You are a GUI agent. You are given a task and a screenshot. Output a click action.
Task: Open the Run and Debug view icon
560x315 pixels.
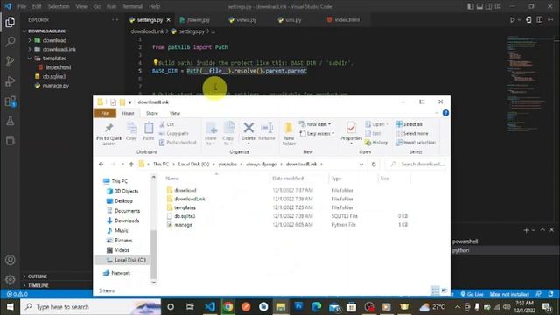pyautogui.click(x=10, y=81)
